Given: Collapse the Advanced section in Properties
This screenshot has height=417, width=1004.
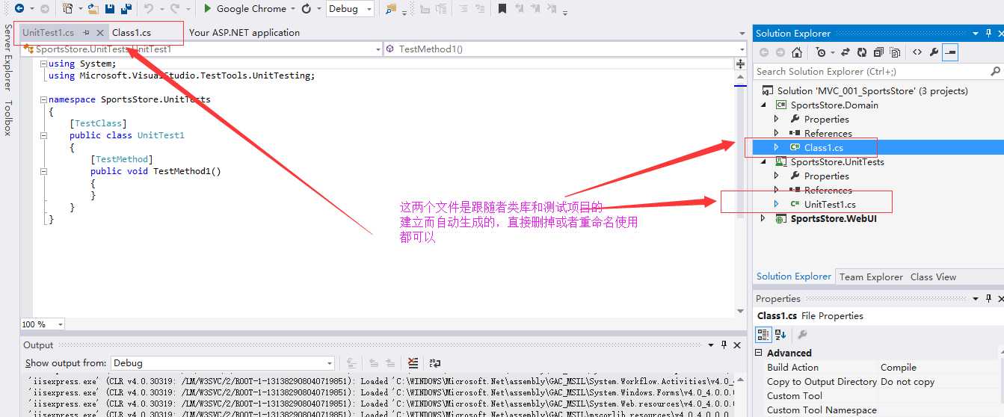Looking at the screenshot, I should coord(760,353).
